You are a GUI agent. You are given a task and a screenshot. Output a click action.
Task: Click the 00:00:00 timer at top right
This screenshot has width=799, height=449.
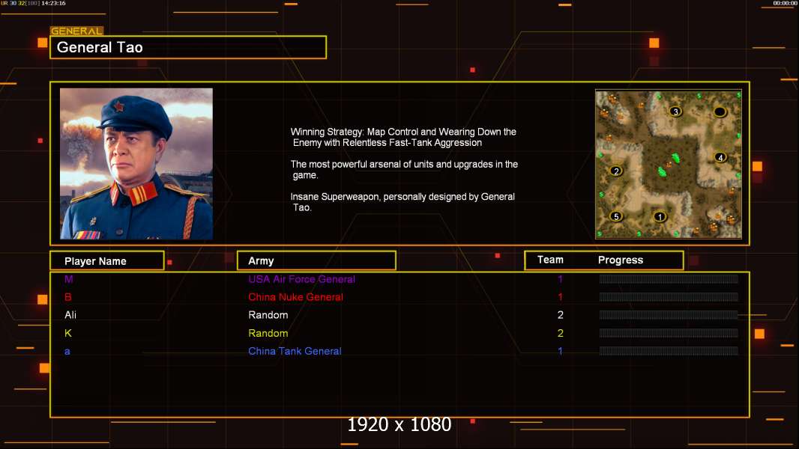coord(785,3)
